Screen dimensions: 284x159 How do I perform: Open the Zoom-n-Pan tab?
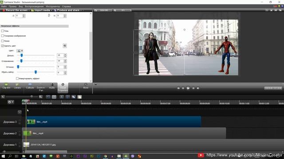pyautogui.click(x=41, y=87)
